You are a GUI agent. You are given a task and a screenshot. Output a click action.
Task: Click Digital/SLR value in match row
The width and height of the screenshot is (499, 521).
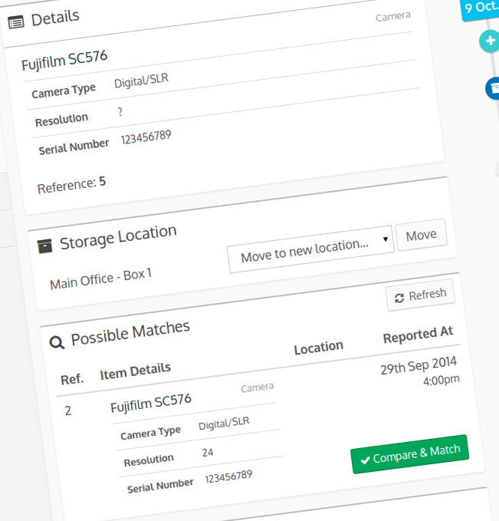click(224, 423)
